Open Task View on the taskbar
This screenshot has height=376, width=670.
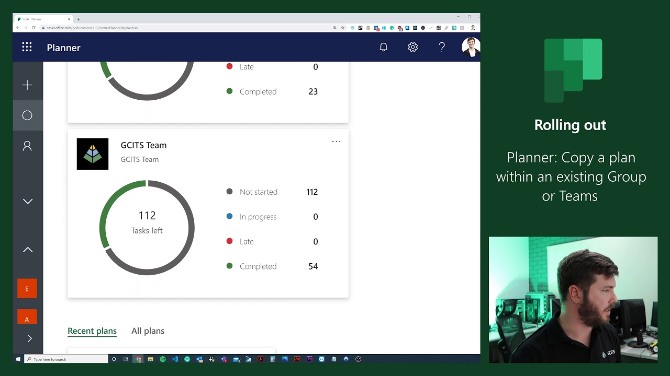pyautogui.click(x=126, y=359)
